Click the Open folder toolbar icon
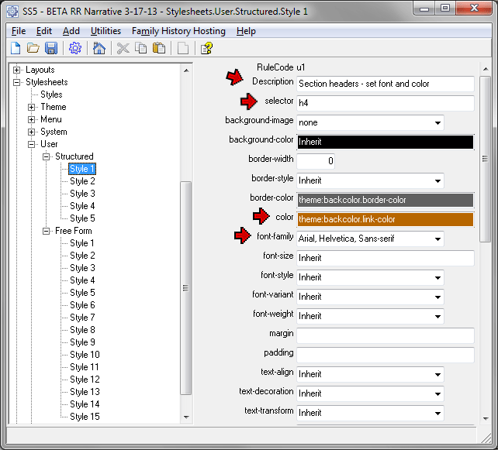The image size is (498, 450). [33, 49]
